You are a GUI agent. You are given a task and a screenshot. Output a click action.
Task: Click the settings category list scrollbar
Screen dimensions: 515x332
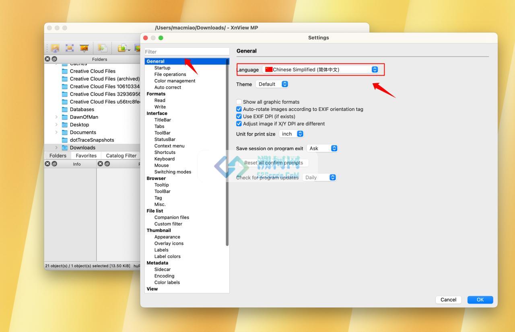(227, 153)
